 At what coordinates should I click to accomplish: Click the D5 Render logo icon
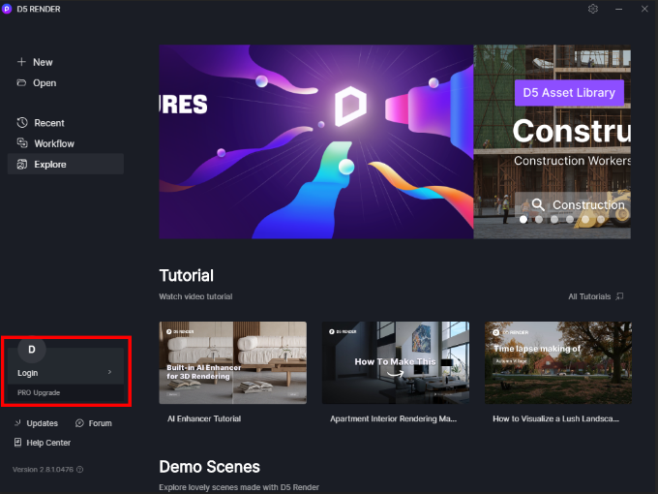[x=7, y=9]
